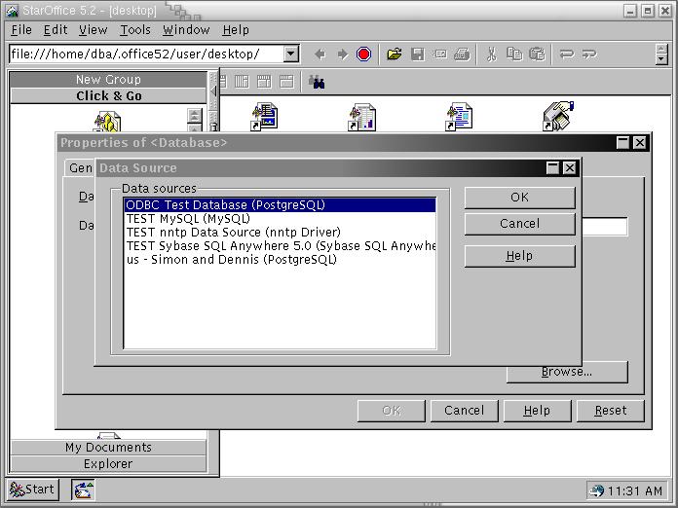Confirm Data Source dialog with OK
The height and width of the screenshot is (508, 678).
520,198
